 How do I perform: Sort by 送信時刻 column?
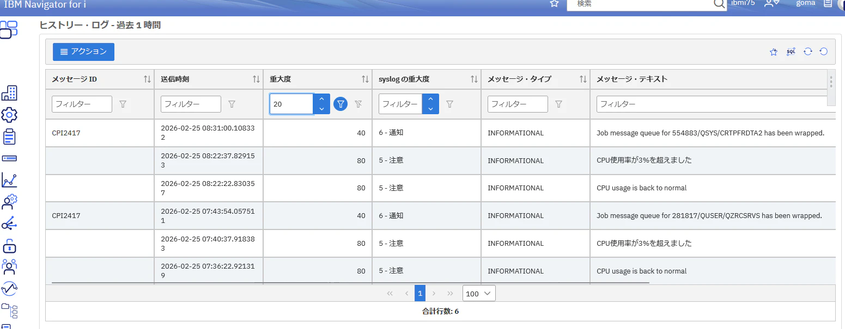pos(256,79)
